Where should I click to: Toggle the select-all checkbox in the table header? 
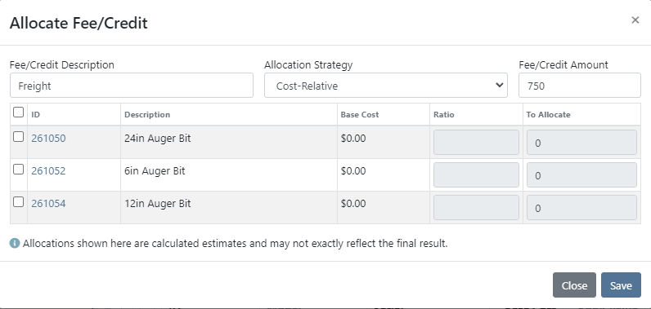(x=18, y=112)
